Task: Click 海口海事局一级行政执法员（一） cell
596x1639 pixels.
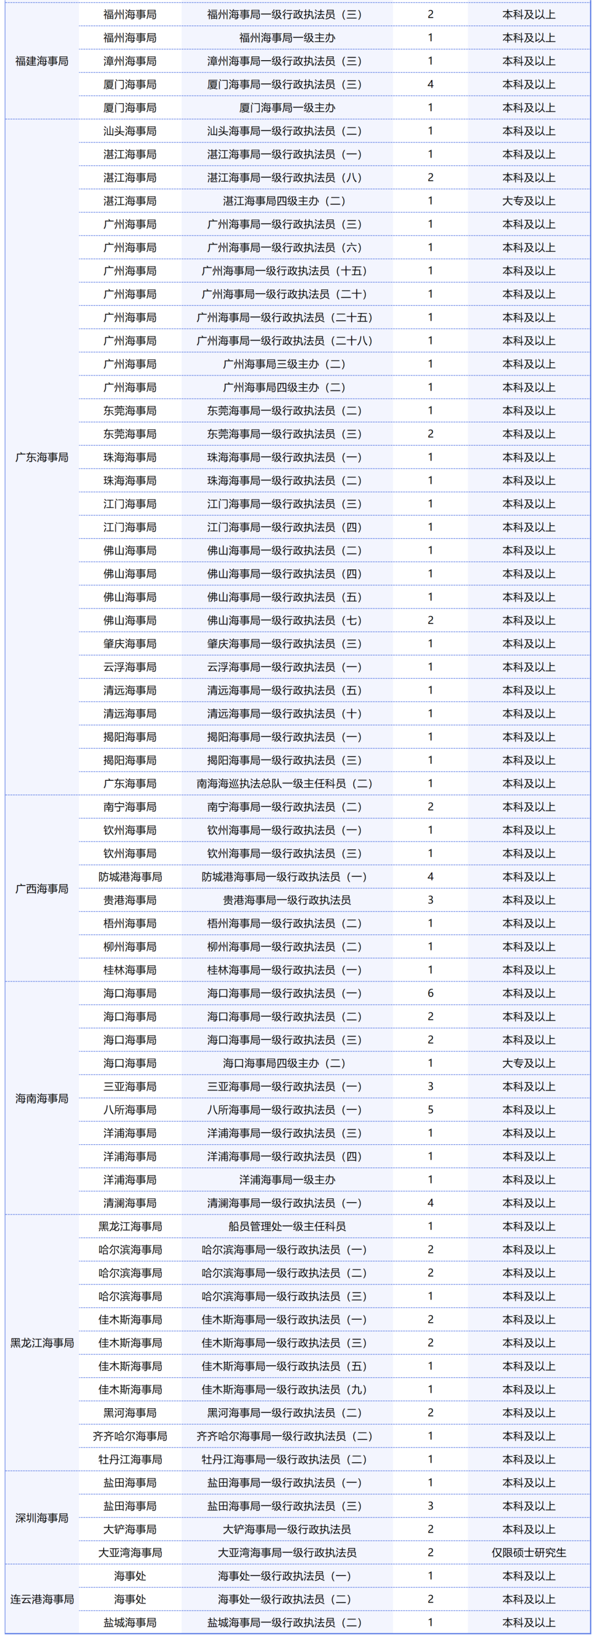Action: (x=287, y=993)
